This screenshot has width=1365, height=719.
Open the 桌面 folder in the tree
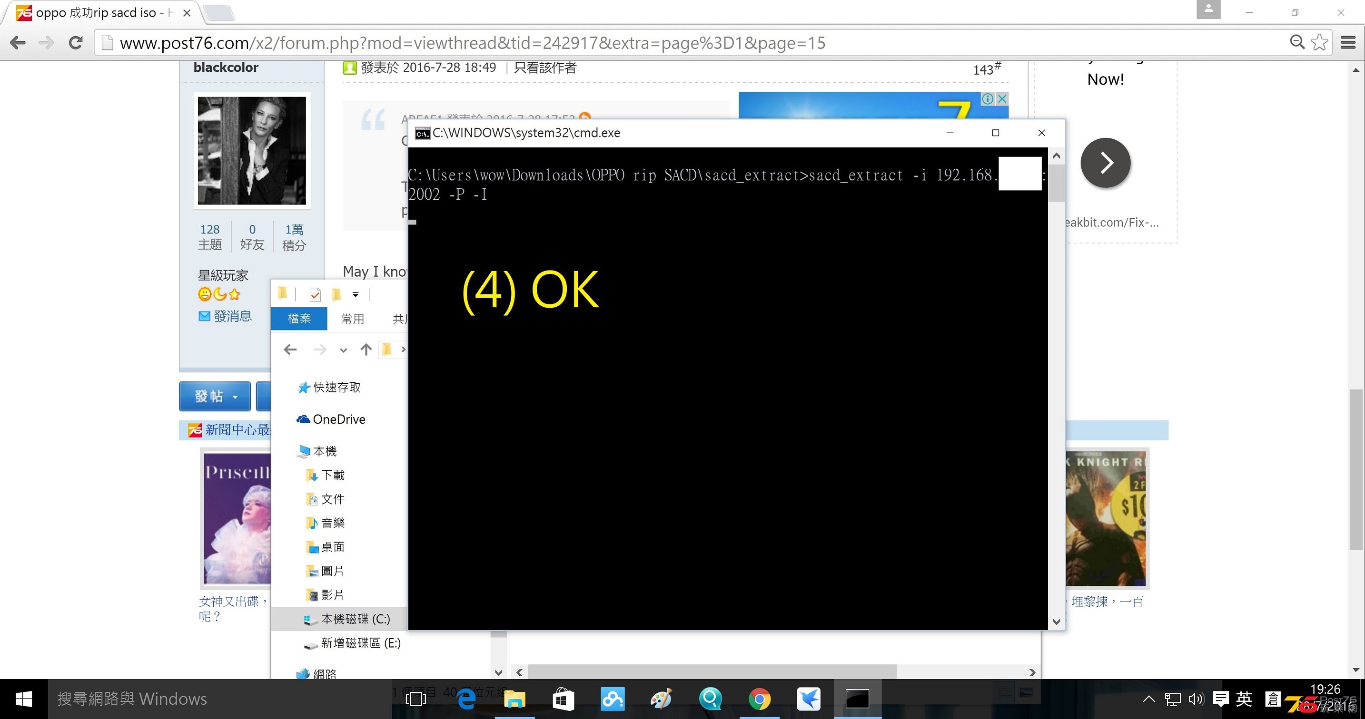(x=326, y=547)
